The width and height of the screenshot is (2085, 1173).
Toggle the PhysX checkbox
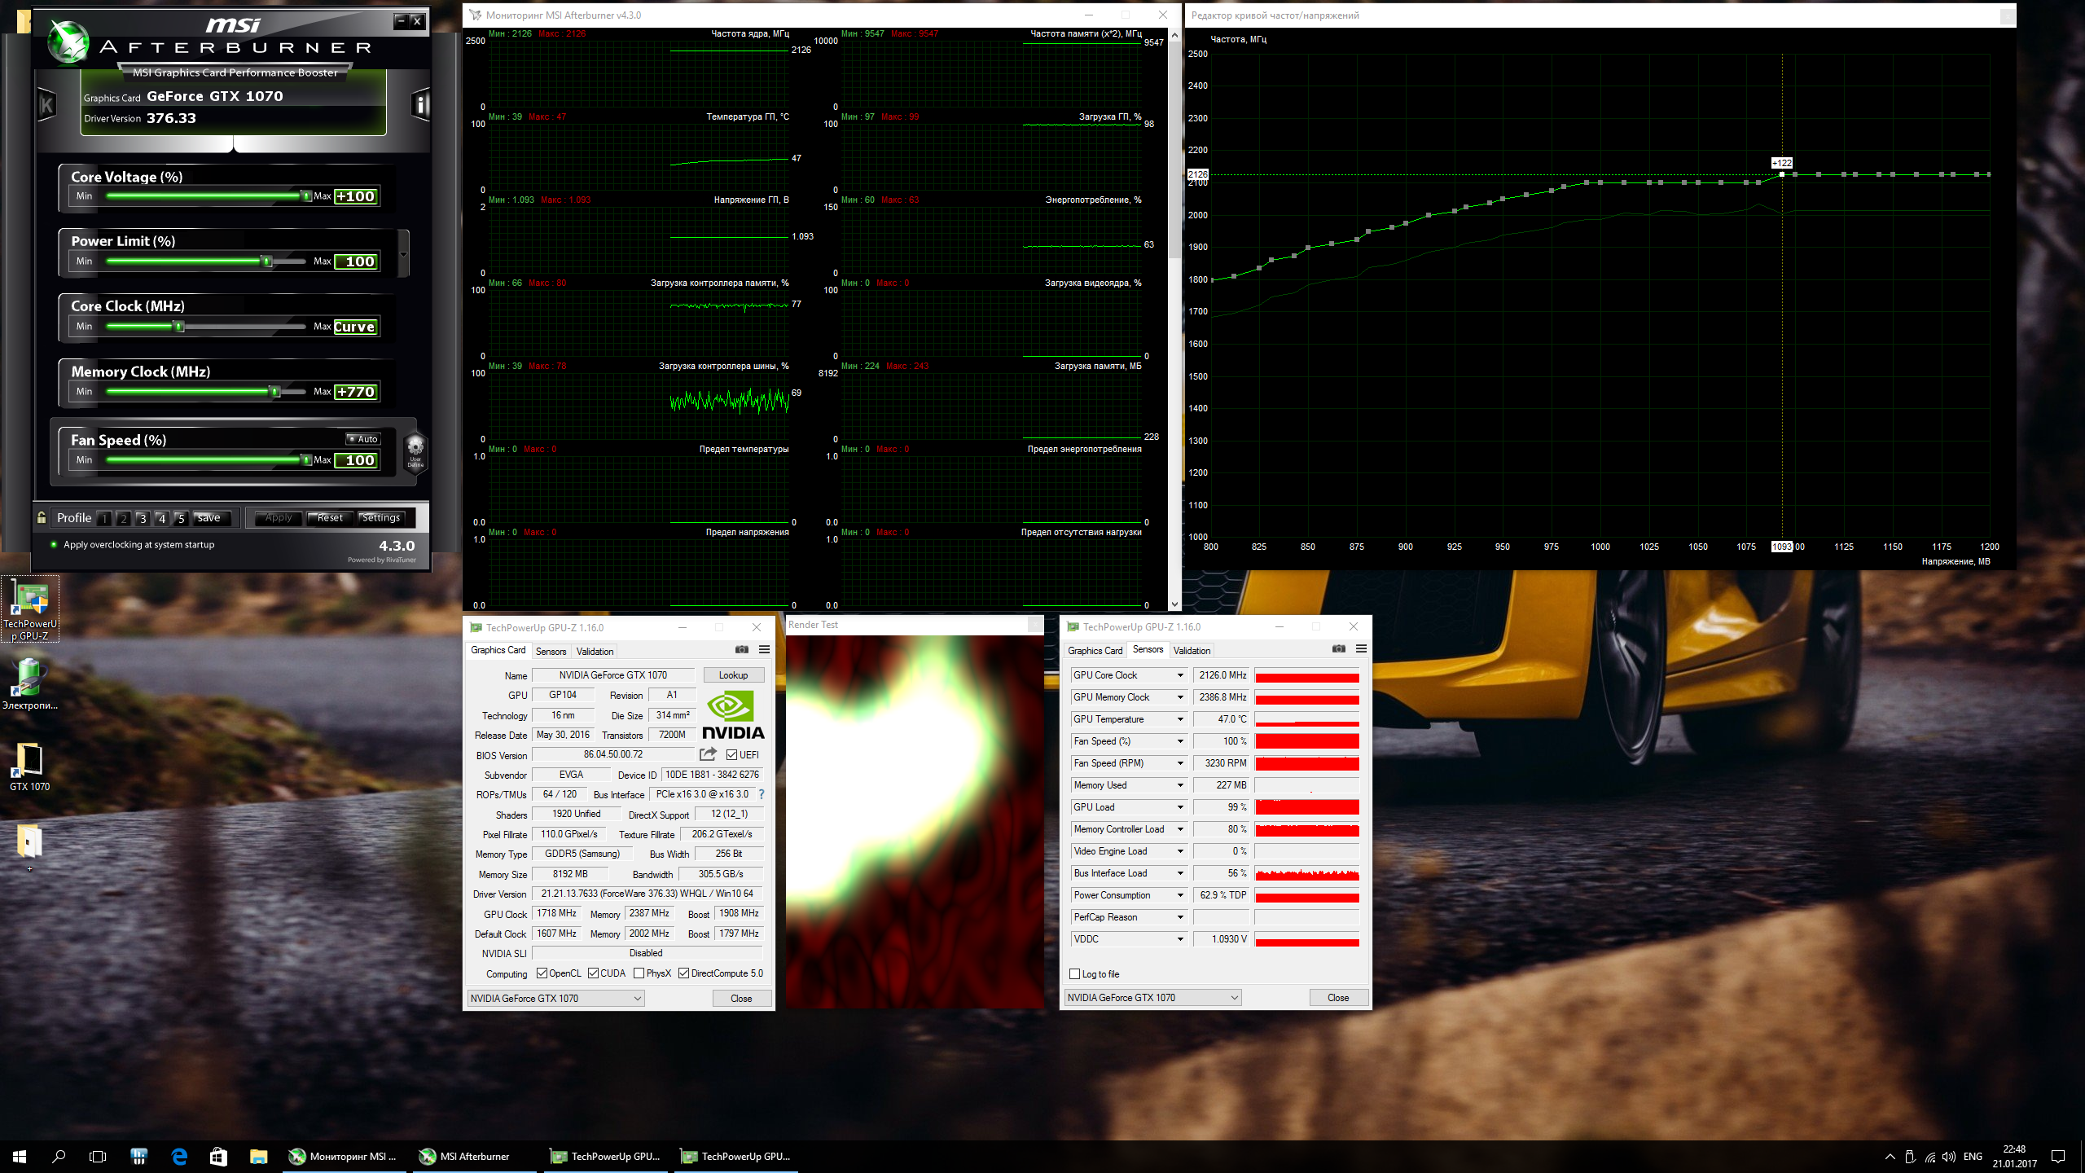[639, 973]
